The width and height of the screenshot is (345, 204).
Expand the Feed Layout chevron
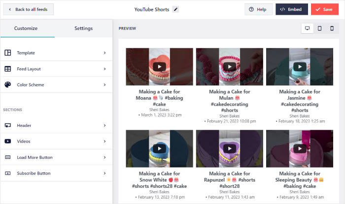coord(104,69)
